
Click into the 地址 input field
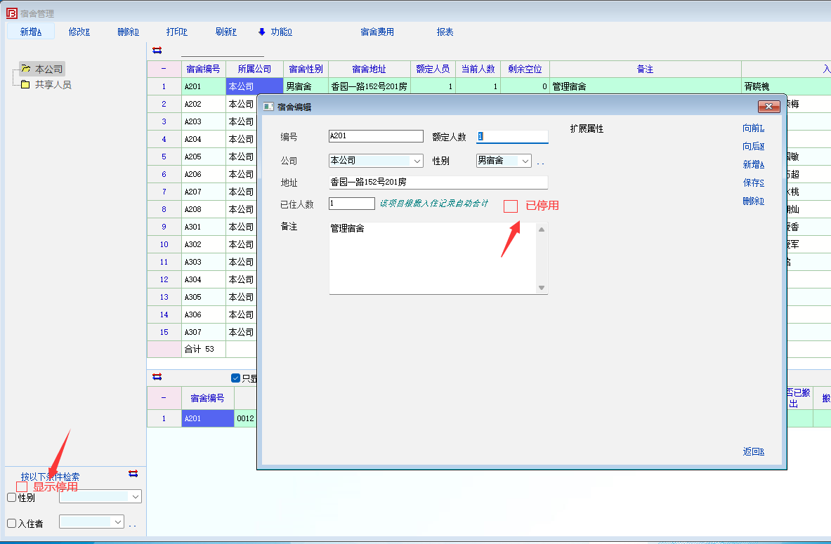click(x=438, y=183)
